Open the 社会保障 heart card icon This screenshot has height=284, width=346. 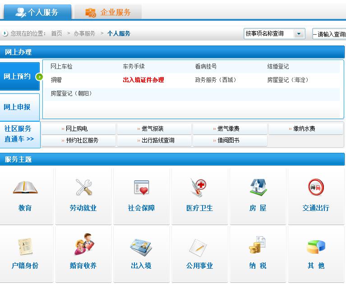[x=142, y=188]
